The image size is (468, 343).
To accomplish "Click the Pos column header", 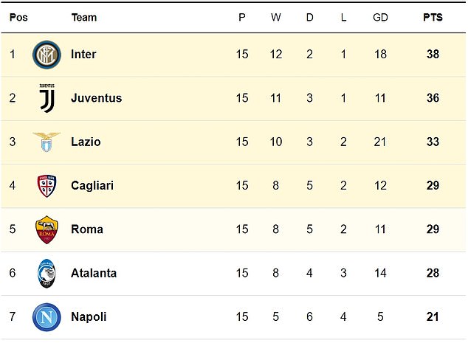I will [x=18, y=17].
